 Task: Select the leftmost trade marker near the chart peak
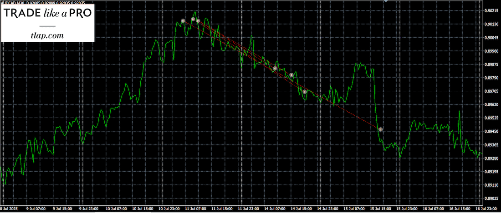(183, 21)
